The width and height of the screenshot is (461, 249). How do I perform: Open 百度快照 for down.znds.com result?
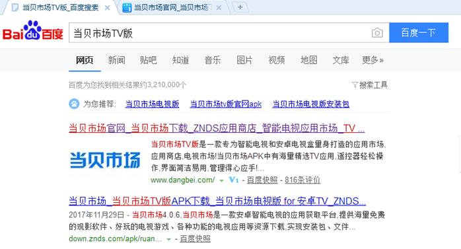[x=195, y=238]
